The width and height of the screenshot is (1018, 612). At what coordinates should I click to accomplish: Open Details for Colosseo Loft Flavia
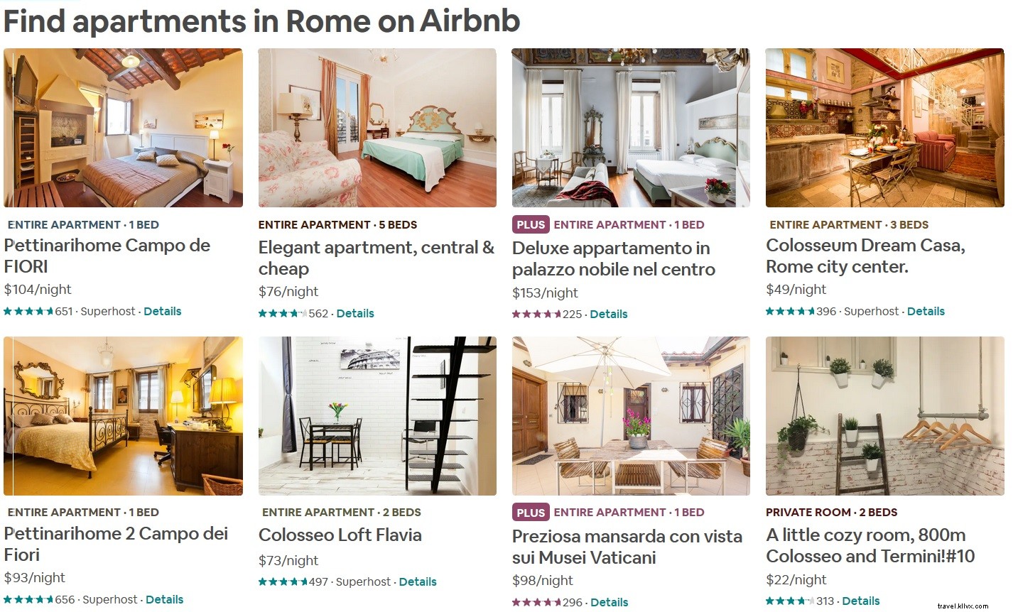click(418, 581)
